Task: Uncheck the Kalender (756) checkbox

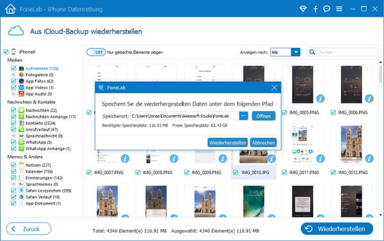Action: tap(13, 171)
